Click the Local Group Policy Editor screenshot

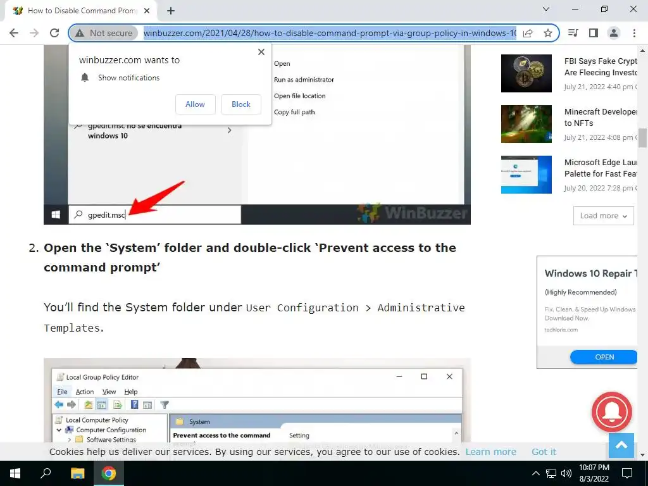pos(257,400)
